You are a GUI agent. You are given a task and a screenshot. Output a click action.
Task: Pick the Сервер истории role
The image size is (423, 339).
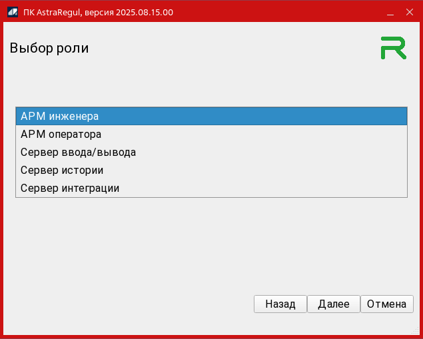coord(211,170)
